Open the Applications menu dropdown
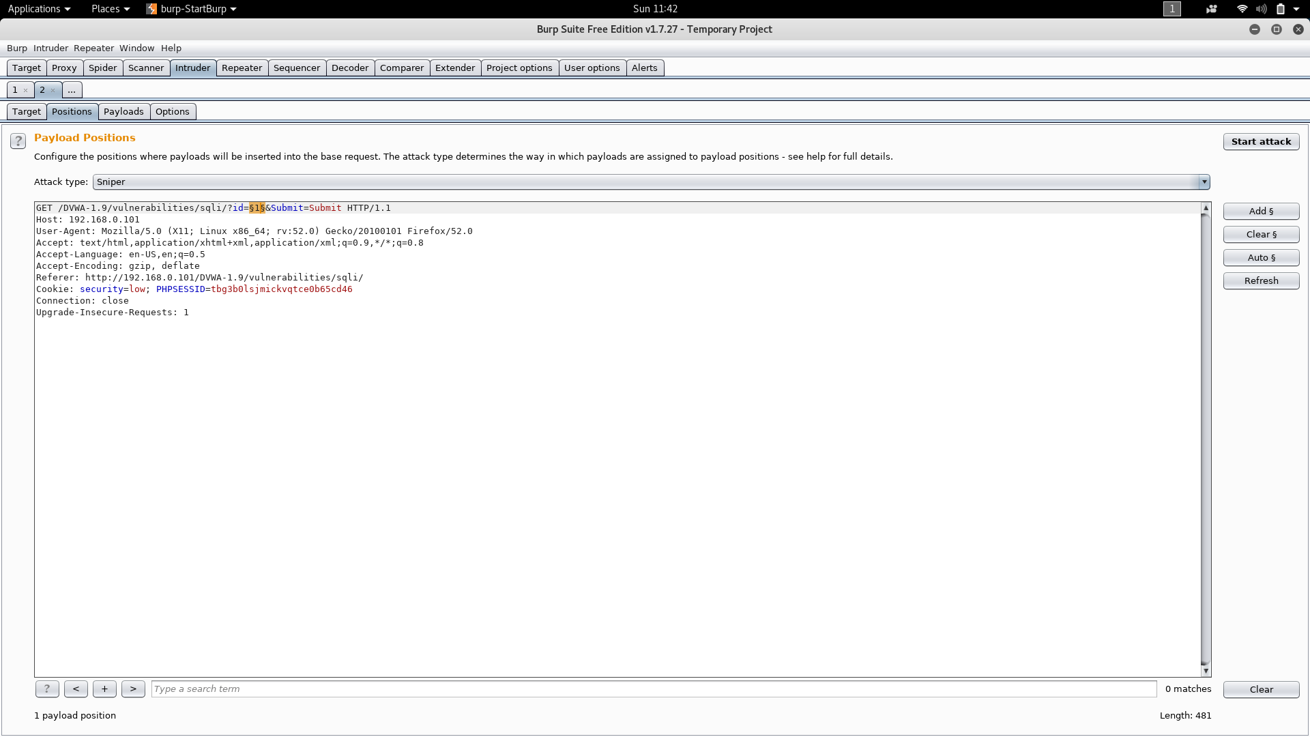 39,9
